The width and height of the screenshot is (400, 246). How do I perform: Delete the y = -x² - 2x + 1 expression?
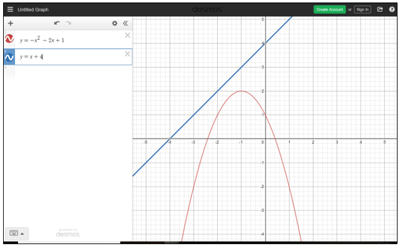point(128,35)
